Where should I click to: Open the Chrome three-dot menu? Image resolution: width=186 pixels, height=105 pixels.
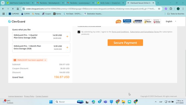[x=183, y=9]
